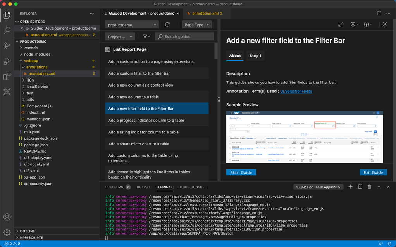Click the Exit Guide button
396x247 pixels.
click(x=373, y=172)
